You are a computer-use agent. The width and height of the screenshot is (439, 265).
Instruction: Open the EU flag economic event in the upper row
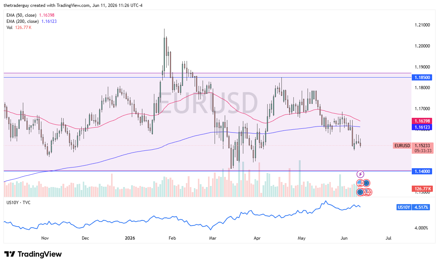coord(366,183)
